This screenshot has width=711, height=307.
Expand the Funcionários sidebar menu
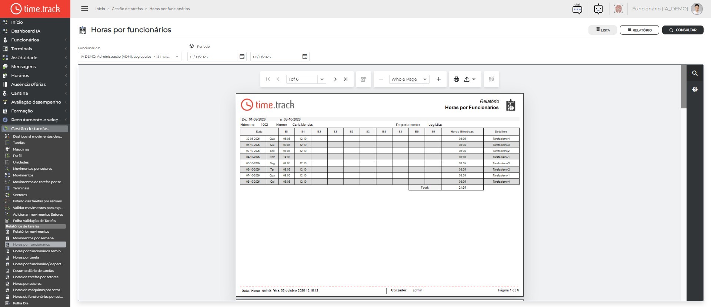[x=35, y=40]
